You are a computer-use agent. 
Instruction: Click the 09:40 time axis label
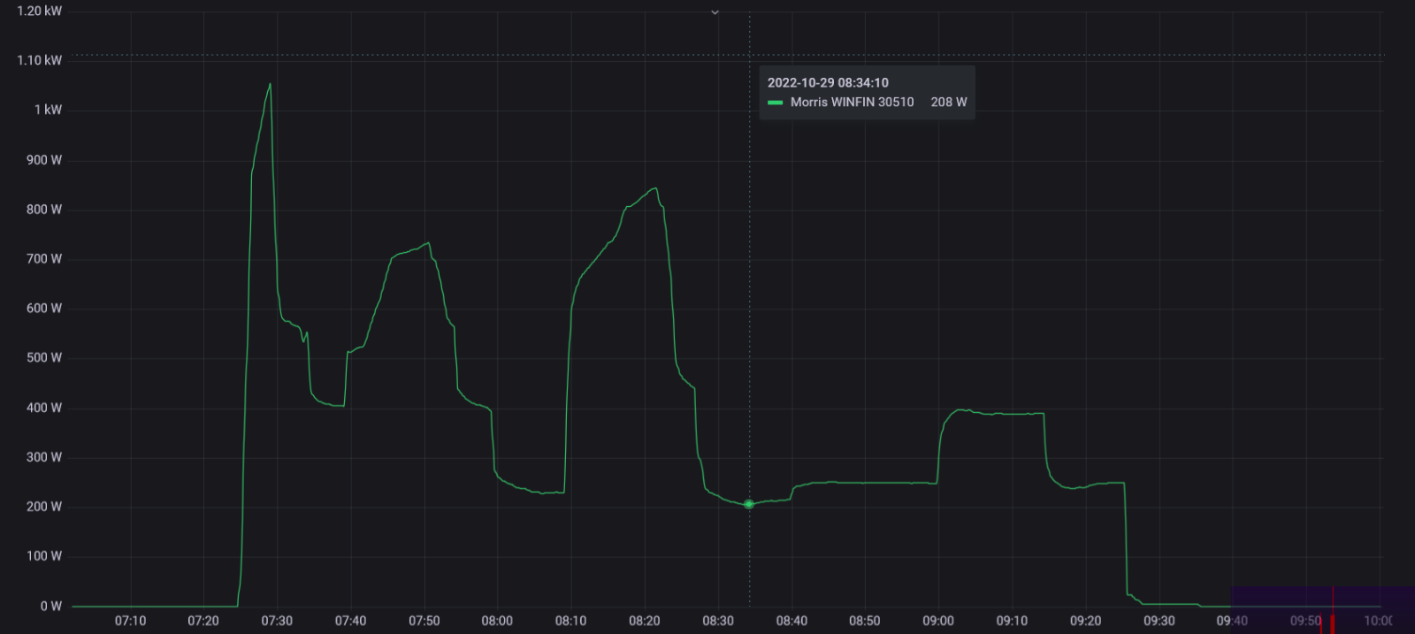(1232, 621)
